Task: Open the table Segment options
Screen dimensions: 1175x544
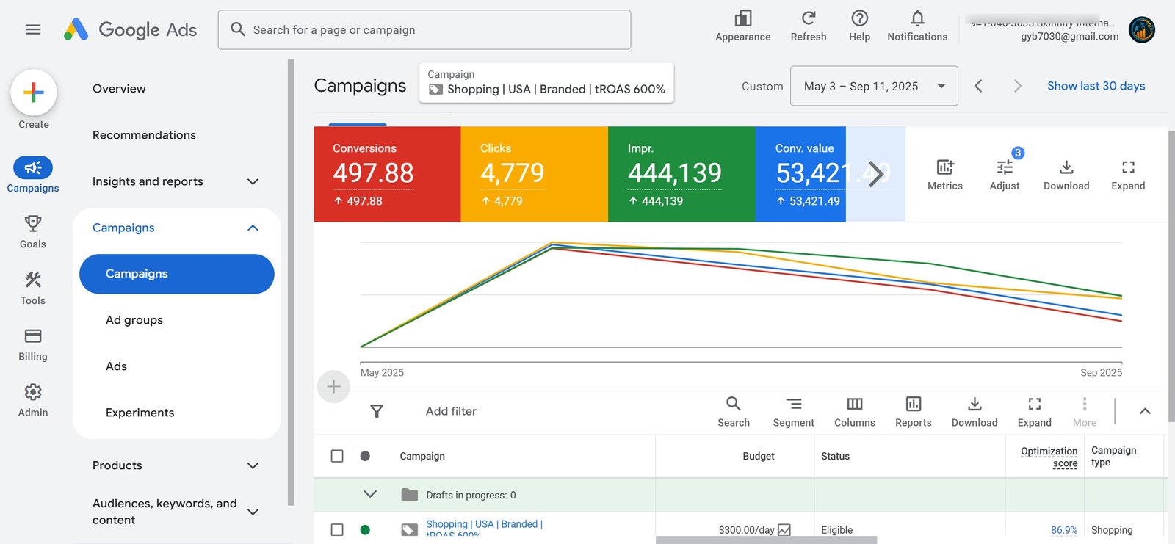Action: tap(794, 411)
